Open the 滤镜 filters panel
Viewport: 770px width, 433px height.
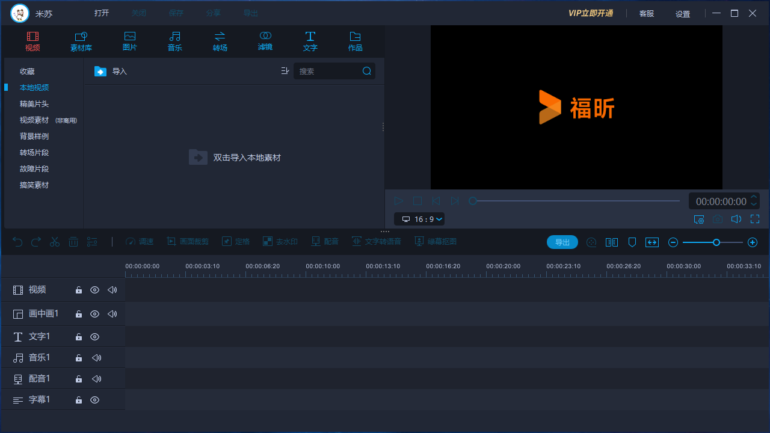pos(265,41)
